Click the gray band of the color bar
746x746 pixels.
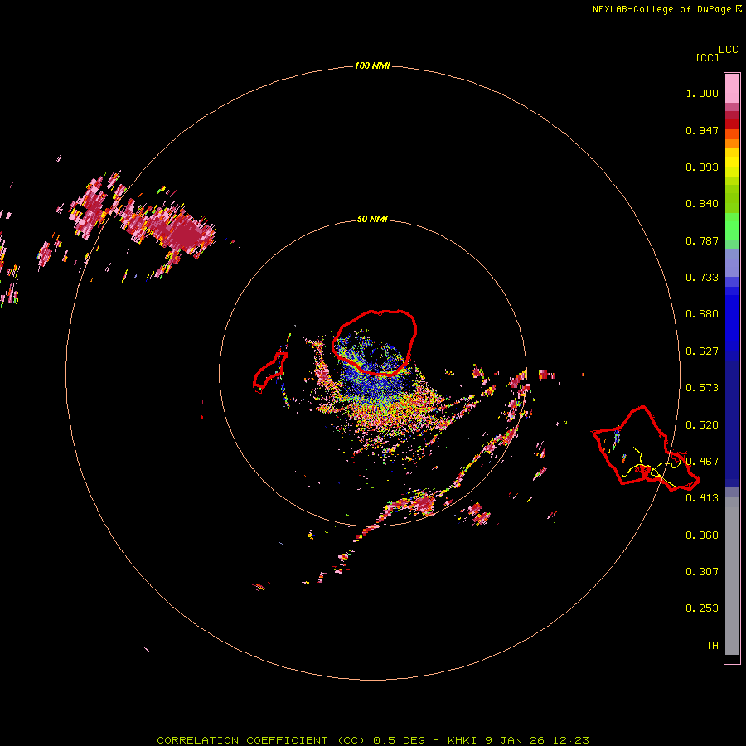pos(732,576)
